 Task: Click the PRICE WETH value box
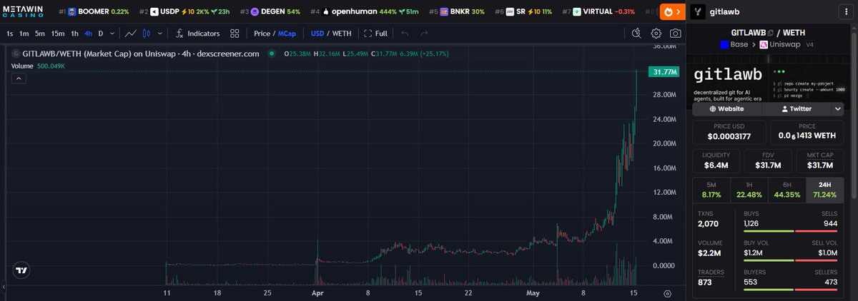point(807,132)
